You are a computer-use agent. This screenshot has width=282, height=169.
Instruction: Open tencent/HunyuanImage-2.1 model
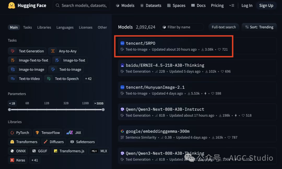point(197,90)
